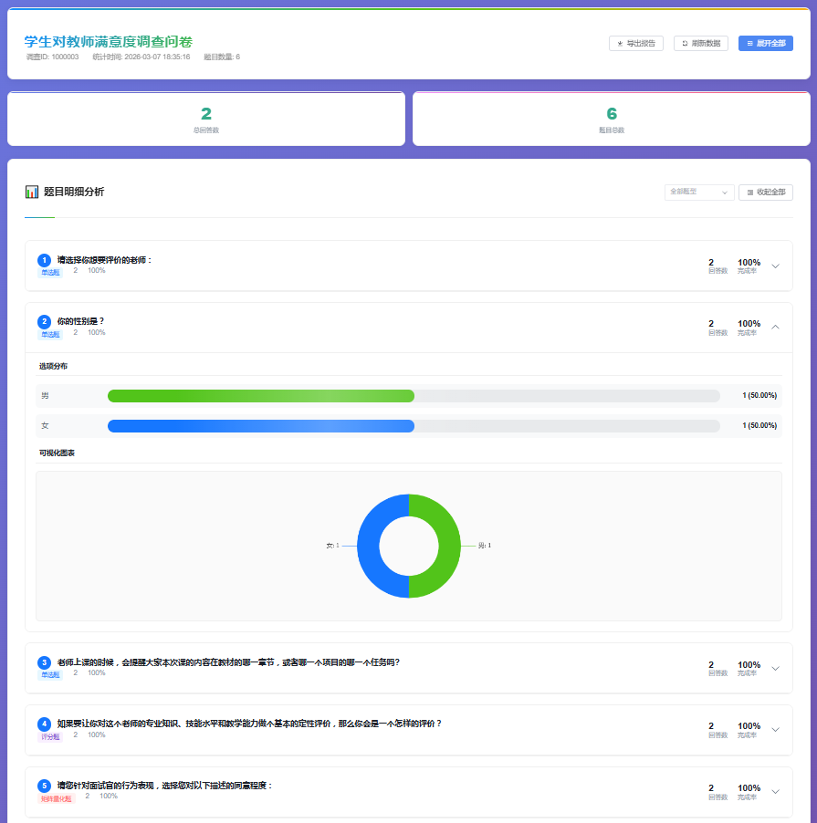Click the number 4 question badge icon

(44, 724)
